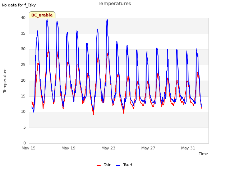Click the y-axis value 0
Image resolution: width=230 pixels, height=172 pixels.
pos(24,143)
